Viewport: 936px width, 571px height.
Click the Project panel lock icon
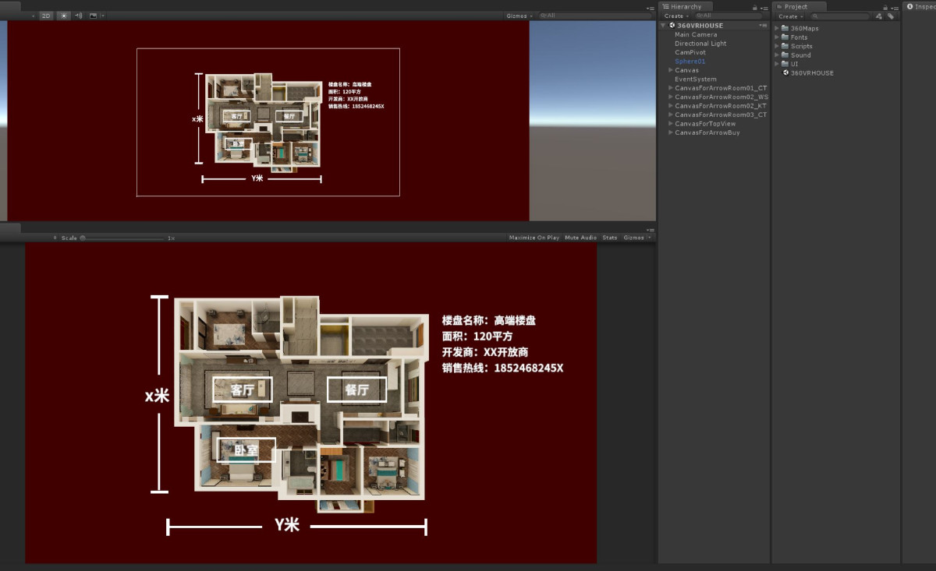coord(885,7)
